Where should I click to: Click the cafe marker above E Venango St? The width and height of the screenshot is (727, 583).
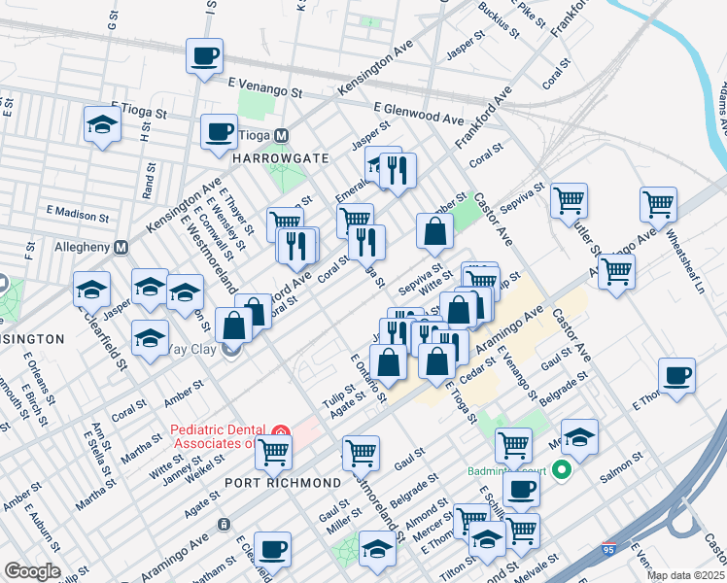click(204, 58)
